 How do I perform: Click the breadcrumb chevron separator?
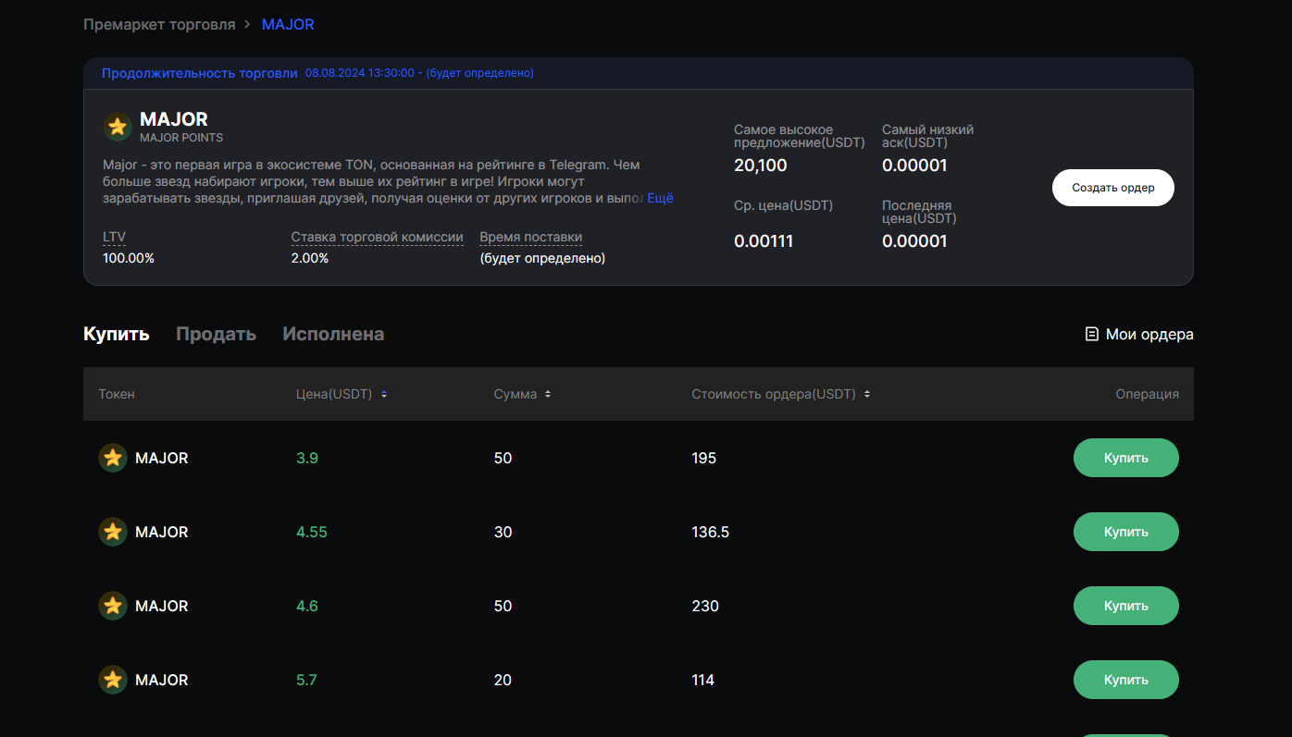click(248, 24)
